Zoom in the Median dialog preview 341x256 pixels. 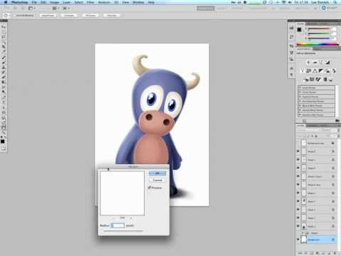[131, 218]
